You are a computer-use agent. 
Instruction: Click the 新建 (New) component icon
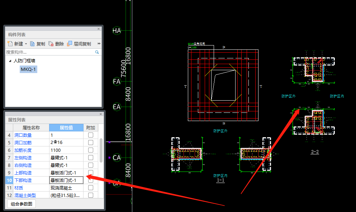coord(10,44)
